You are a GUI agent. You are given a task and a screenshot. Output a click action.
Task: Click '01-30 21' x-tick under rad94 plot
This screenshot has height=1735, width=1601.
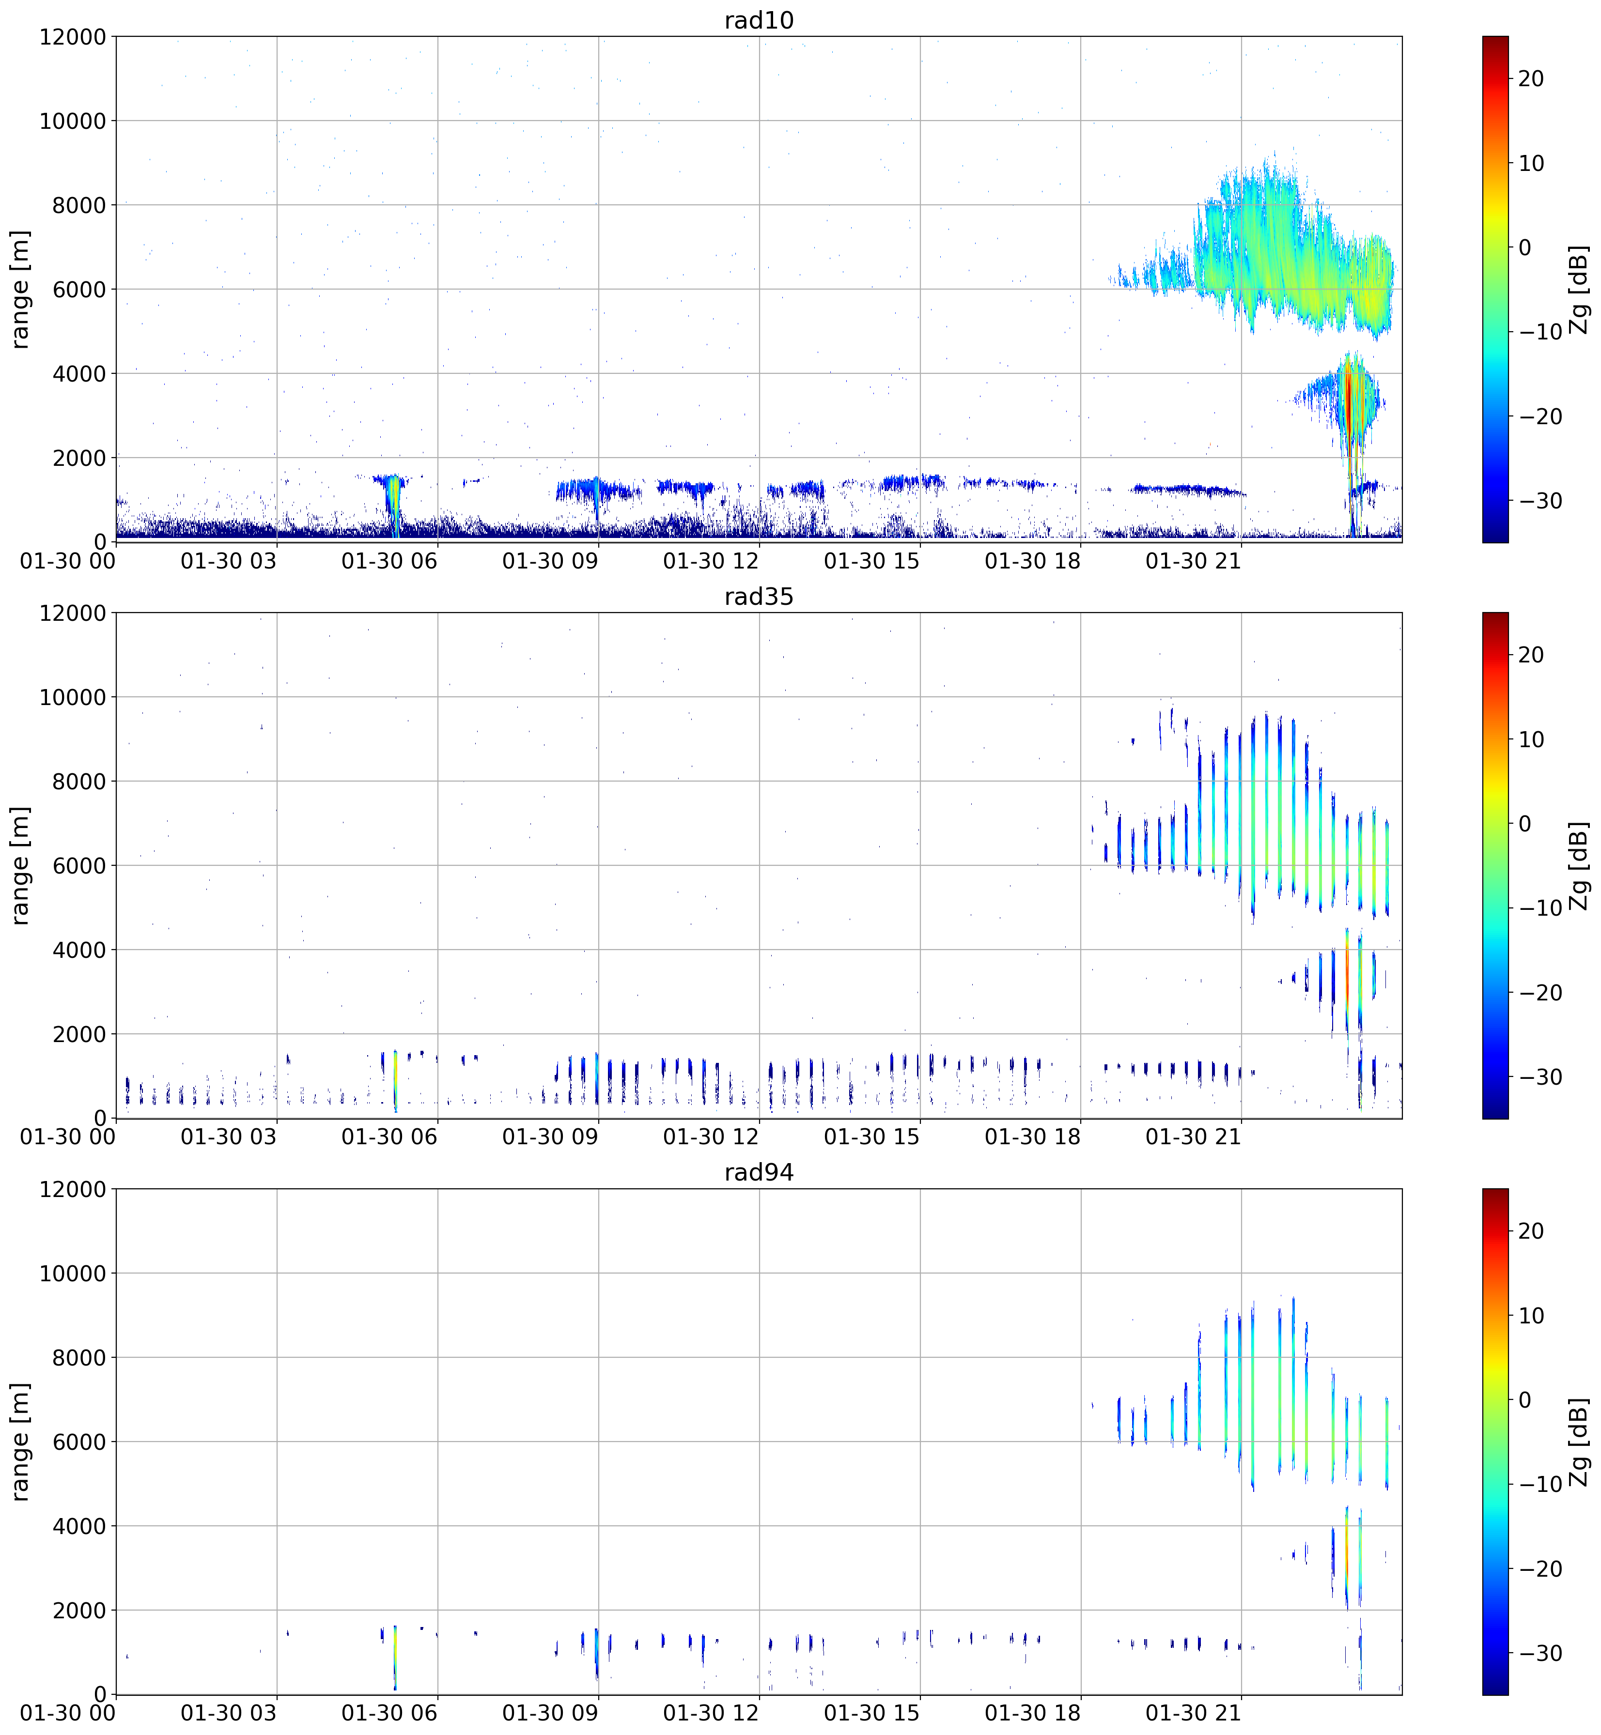[1193, 1713]
